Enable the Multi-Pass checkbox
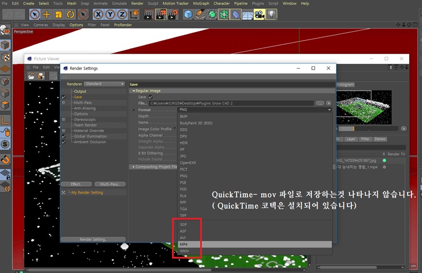 click(x=64, y=103)
